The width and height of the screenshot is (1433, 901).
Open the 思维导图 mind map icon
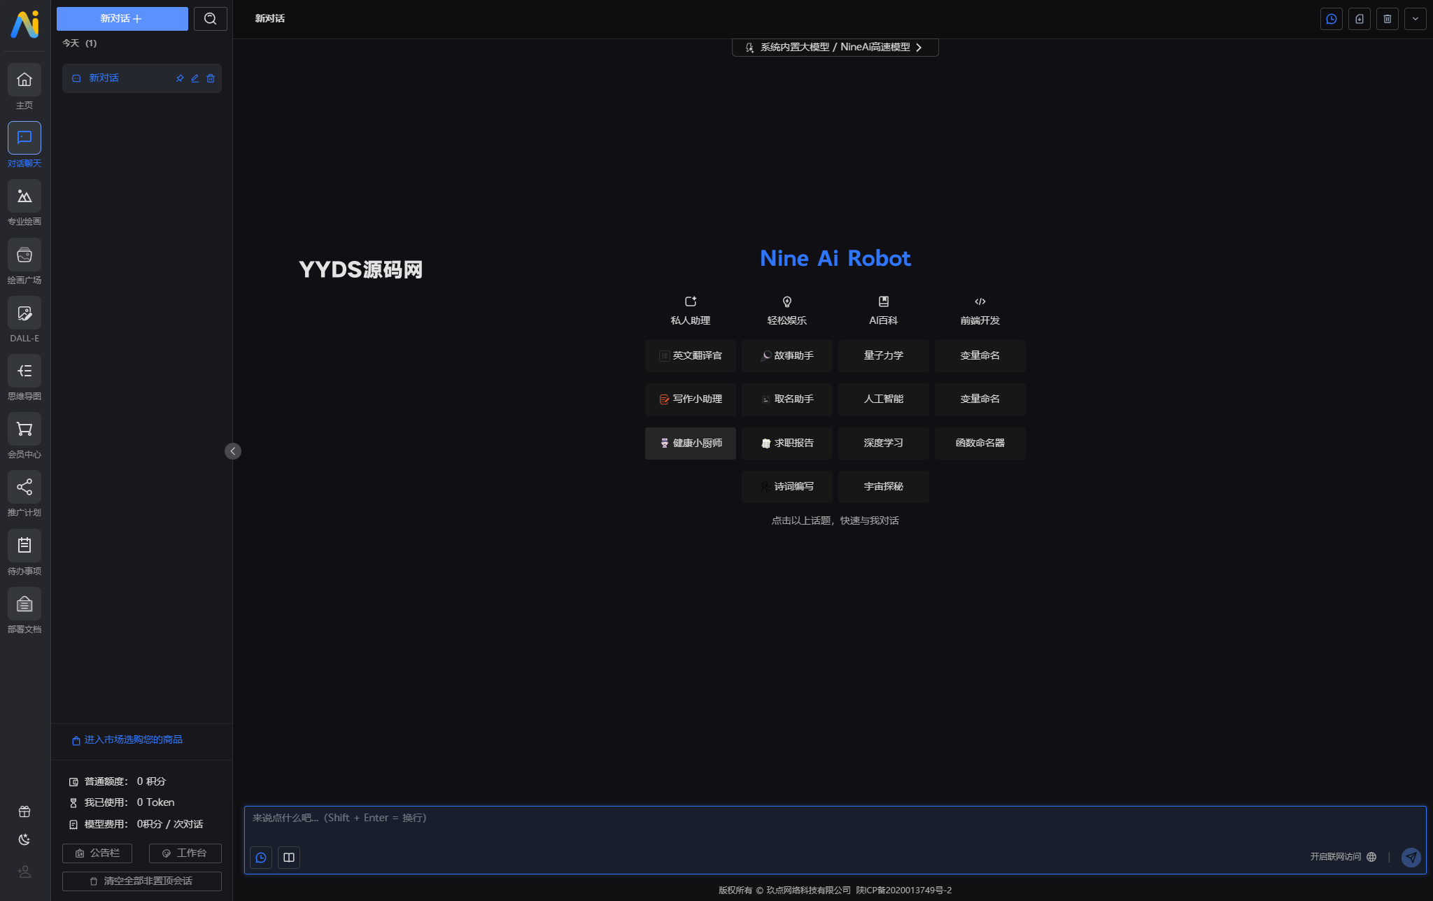[24, 371]
